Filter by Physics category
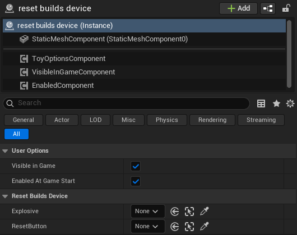Viewport: 297px width, 235px height. [167, 120]
